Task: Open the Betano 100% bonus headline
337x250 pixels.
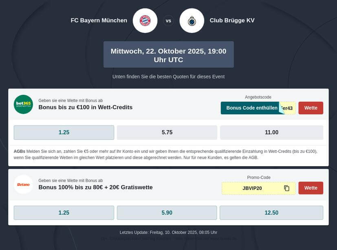Action: (95, 187)
